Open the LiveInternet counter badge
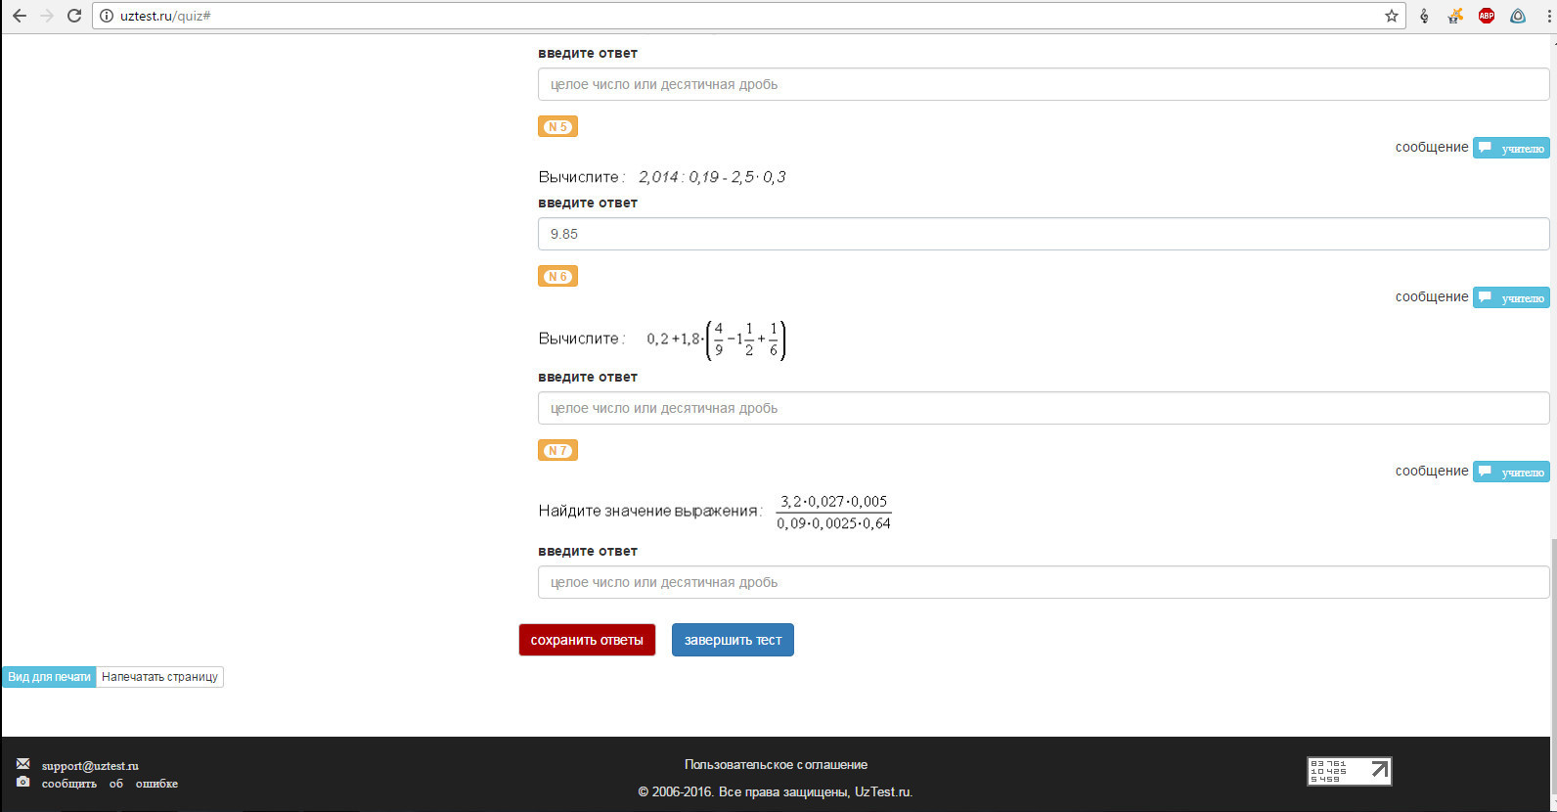This screenshot has width=1557, height=812. click(1349, 771)
